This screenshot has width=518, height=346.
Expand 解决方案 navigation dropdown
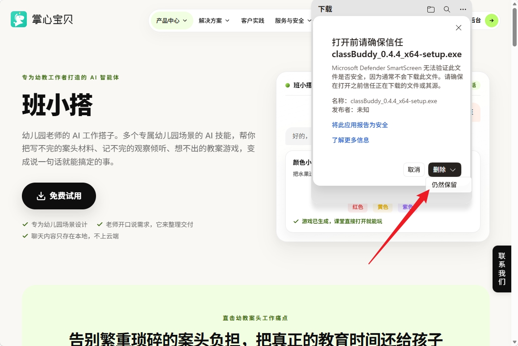coord(214,21)
